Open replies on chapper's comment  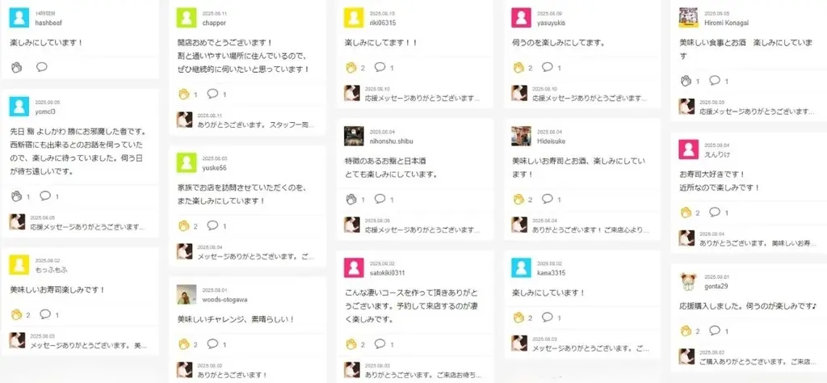point(212,94)
